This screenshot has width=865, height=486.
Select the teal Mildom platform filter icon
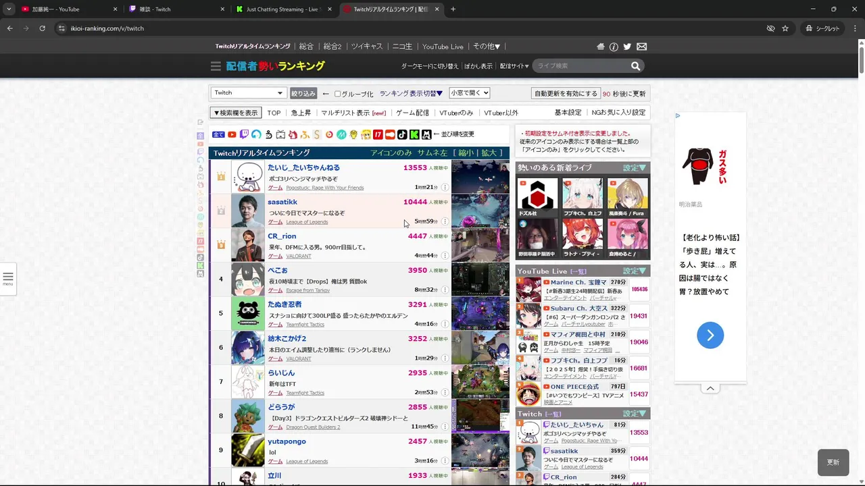point(341,134)
